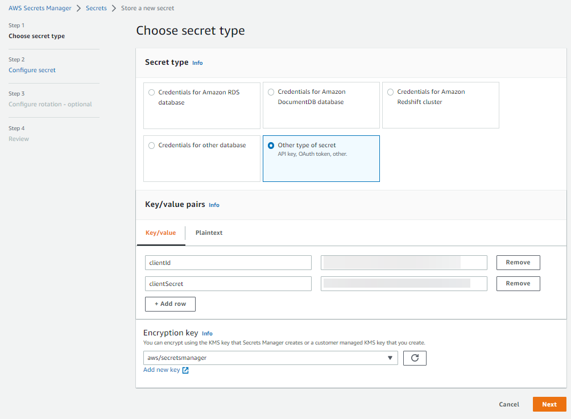Click the Next button
This screenshot has height=419, width=571.
click(x=549, y=404)
